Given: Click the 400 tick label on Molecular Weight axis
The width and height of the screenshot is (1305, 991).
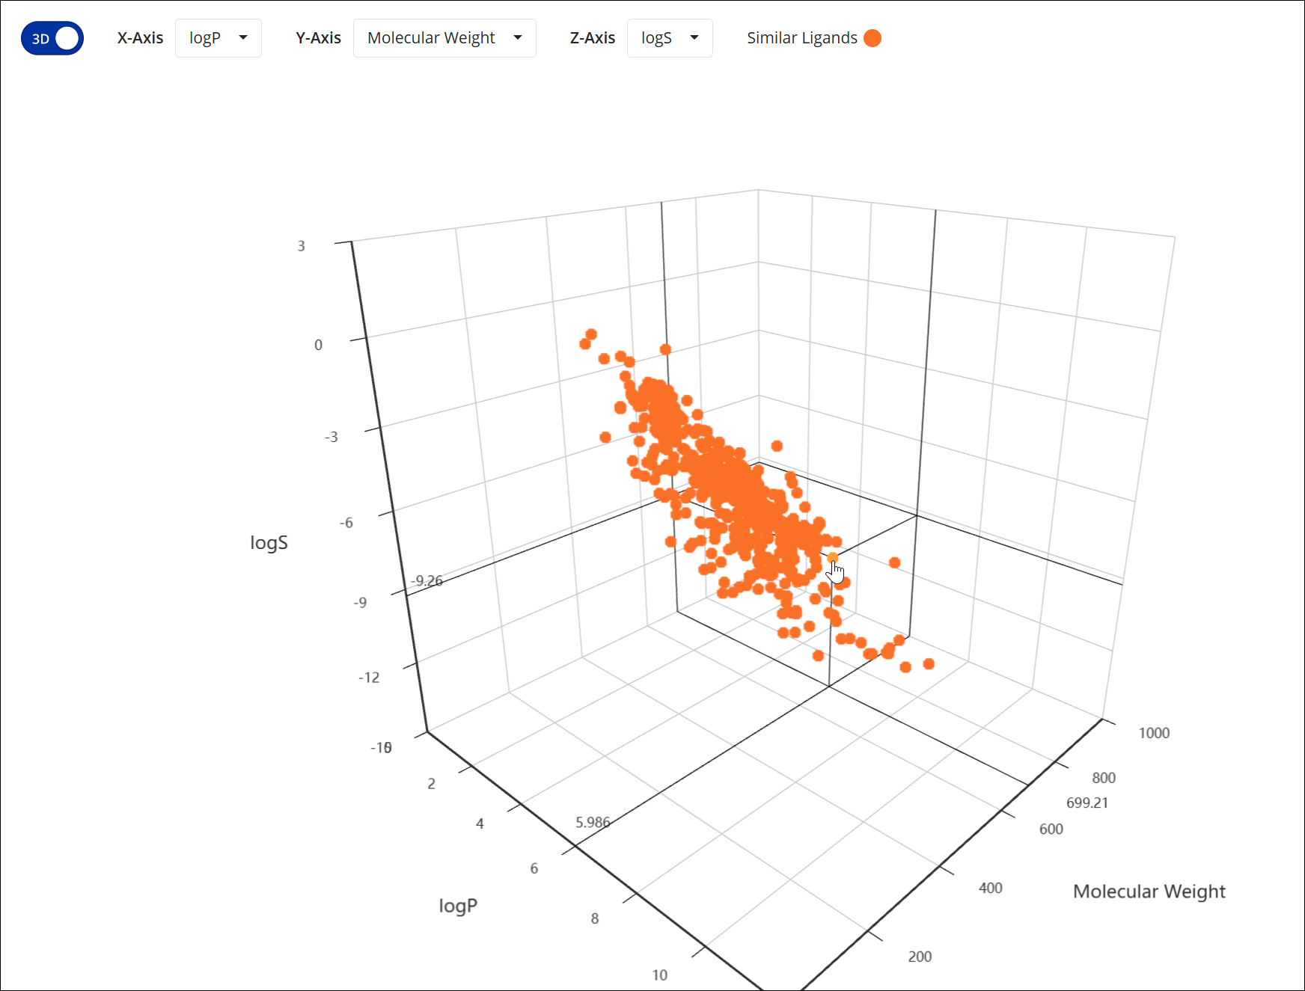Looking at the screenshot, I should (990, 888).
